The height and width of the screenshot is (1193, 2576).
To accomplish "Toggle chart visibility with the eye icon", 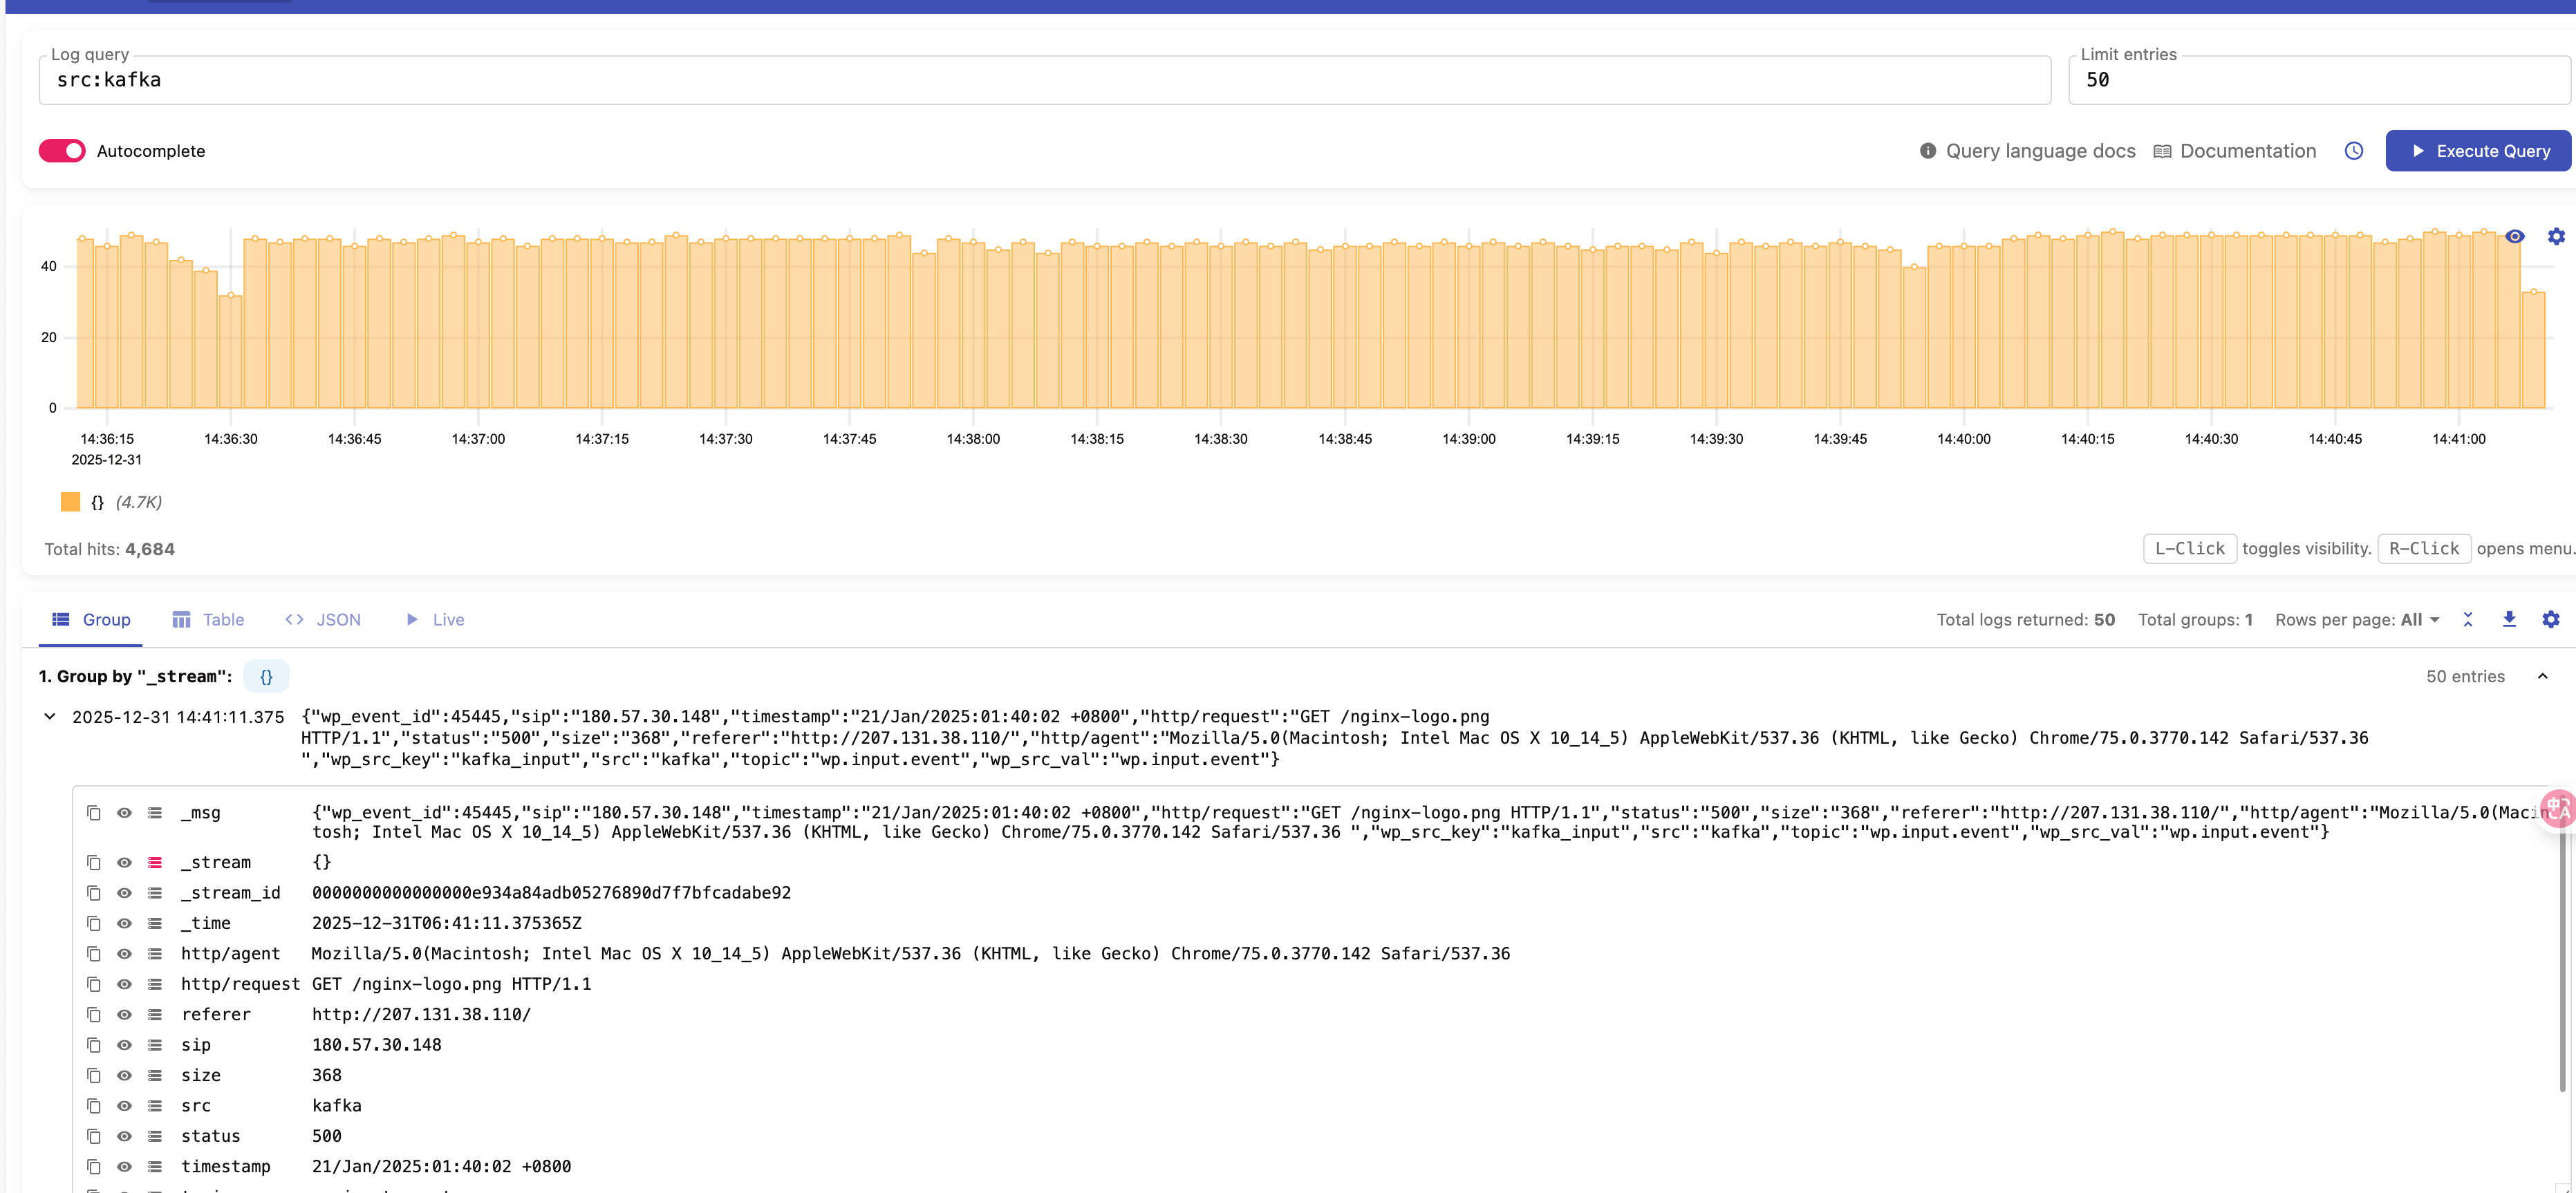I will (2514, 237).
